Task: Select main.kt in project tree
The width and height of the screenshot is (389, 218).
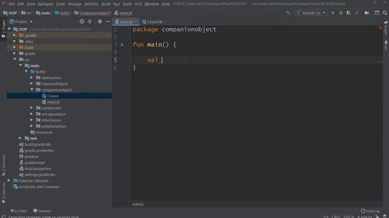Action: click(53, 102)
